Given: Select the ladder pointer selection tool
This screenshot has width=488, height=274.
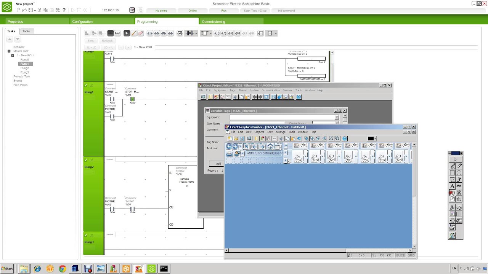Looking at the screenshot, I should coord(127,33).
